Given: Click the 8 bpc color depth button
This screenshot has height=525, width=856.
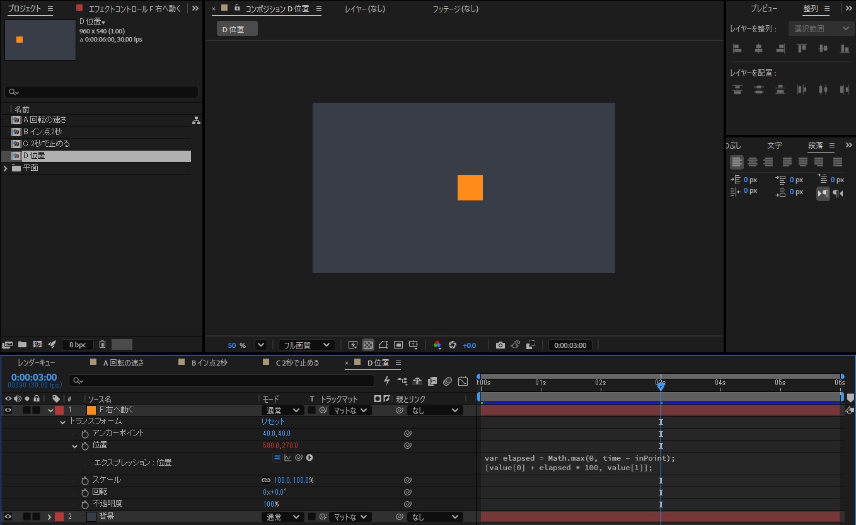Looking at the screenshot, I should 78,345.
